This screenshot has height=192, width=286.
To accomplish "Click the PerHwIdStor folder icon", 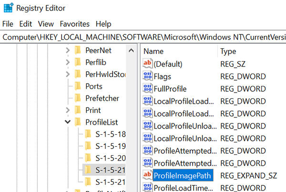I will pos(78,74).
